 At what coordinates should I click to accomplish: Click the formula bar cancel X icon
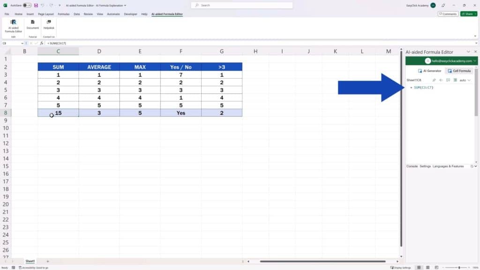pyautogui.click(x=31, y=43)
